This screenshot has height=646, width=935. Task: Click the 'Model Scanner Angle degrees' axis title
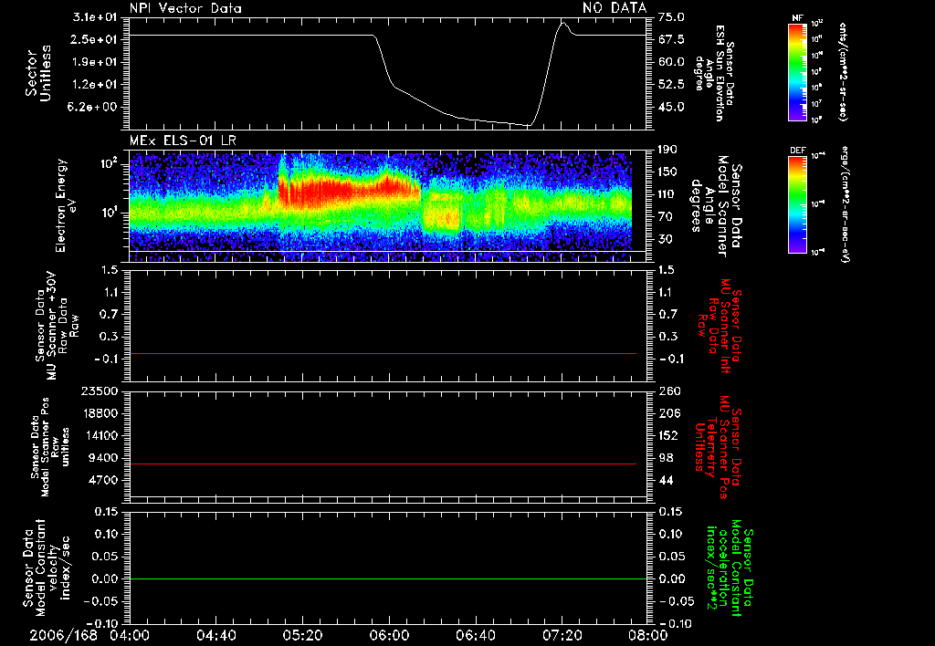(716, 205)
